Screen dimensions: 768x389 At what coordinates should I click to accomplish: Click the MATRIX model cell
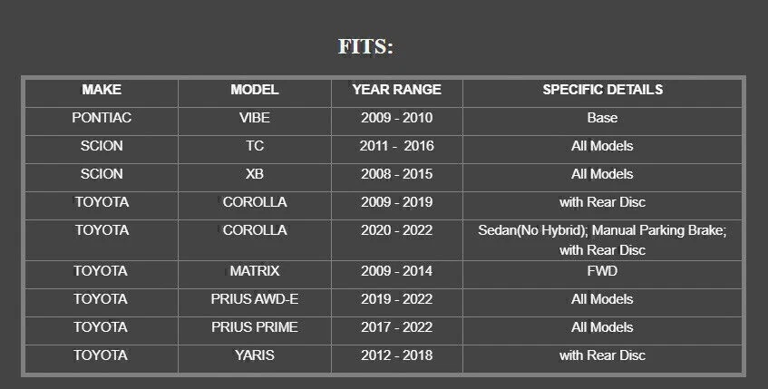tap(255, 271)
